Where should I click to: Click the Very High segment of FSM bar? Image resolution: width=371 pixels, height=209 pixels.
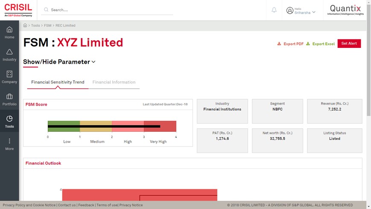(x=160, y=126)
